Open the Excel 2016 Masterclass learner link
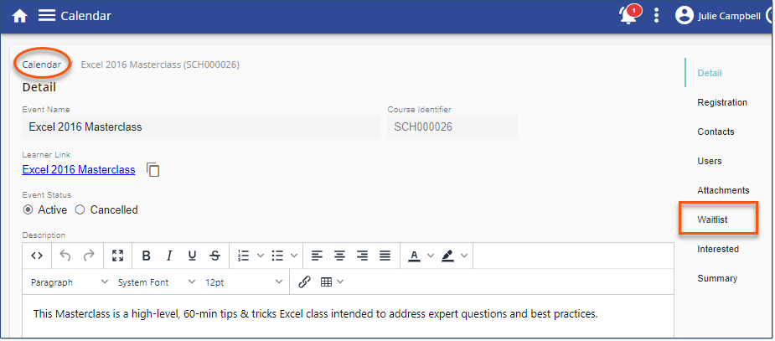Viewport: 775px width, 341px height. tap(79, 169)
